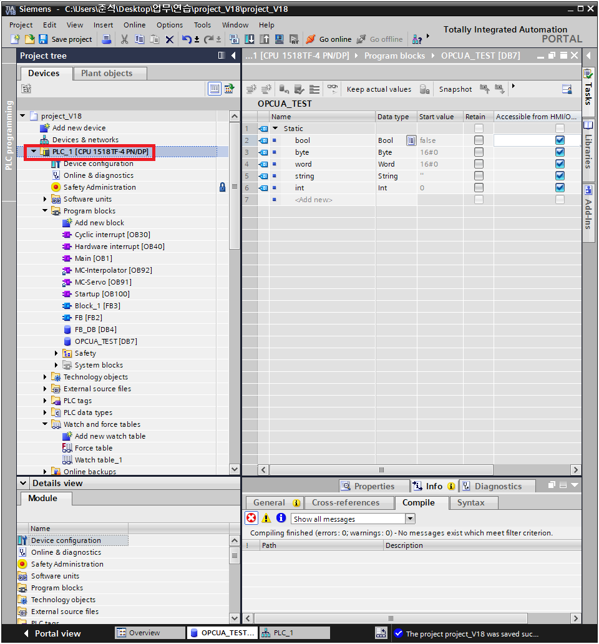Click the Expand all rows icon in DB toolbar
Screen dimensions: 599x644
pos(314,89)
